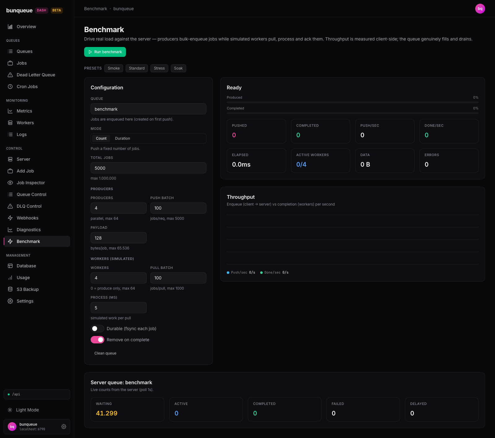Click the bq avatar at top right
This screenshot has height=438, width=495.
[x=480, y=9]
